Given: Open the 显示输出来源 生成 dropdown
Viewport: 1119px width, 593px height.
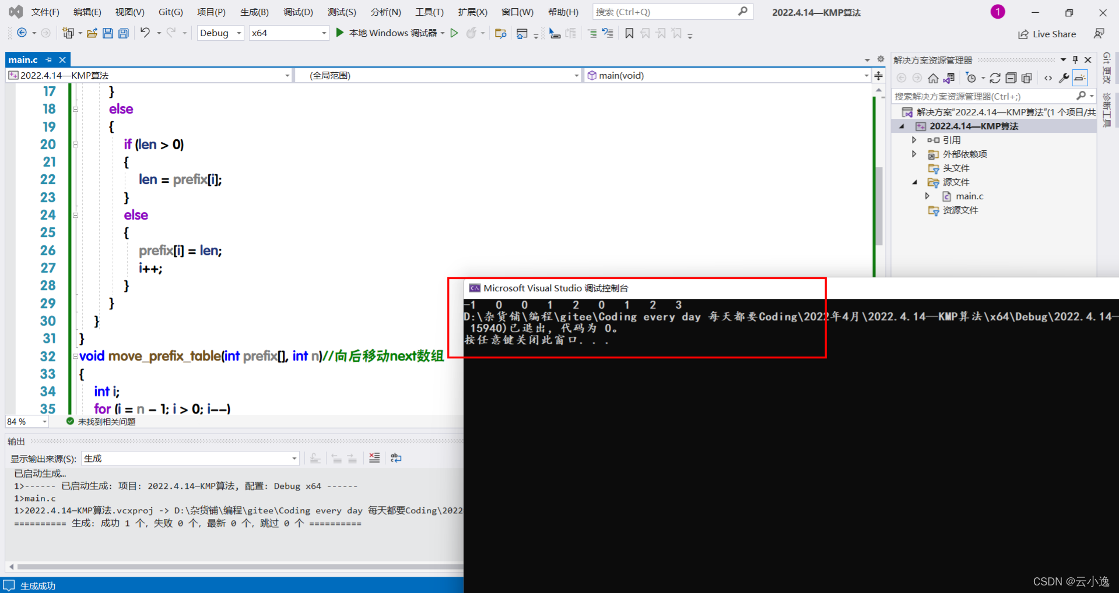Looking at the screenshot, I should click(190, 458).
